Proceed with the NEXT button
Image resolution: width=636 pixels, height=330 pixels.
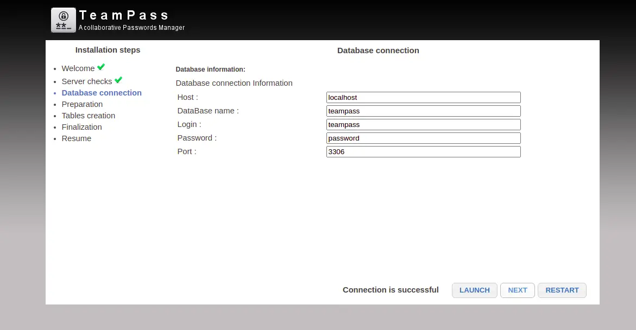coord(518,290)
